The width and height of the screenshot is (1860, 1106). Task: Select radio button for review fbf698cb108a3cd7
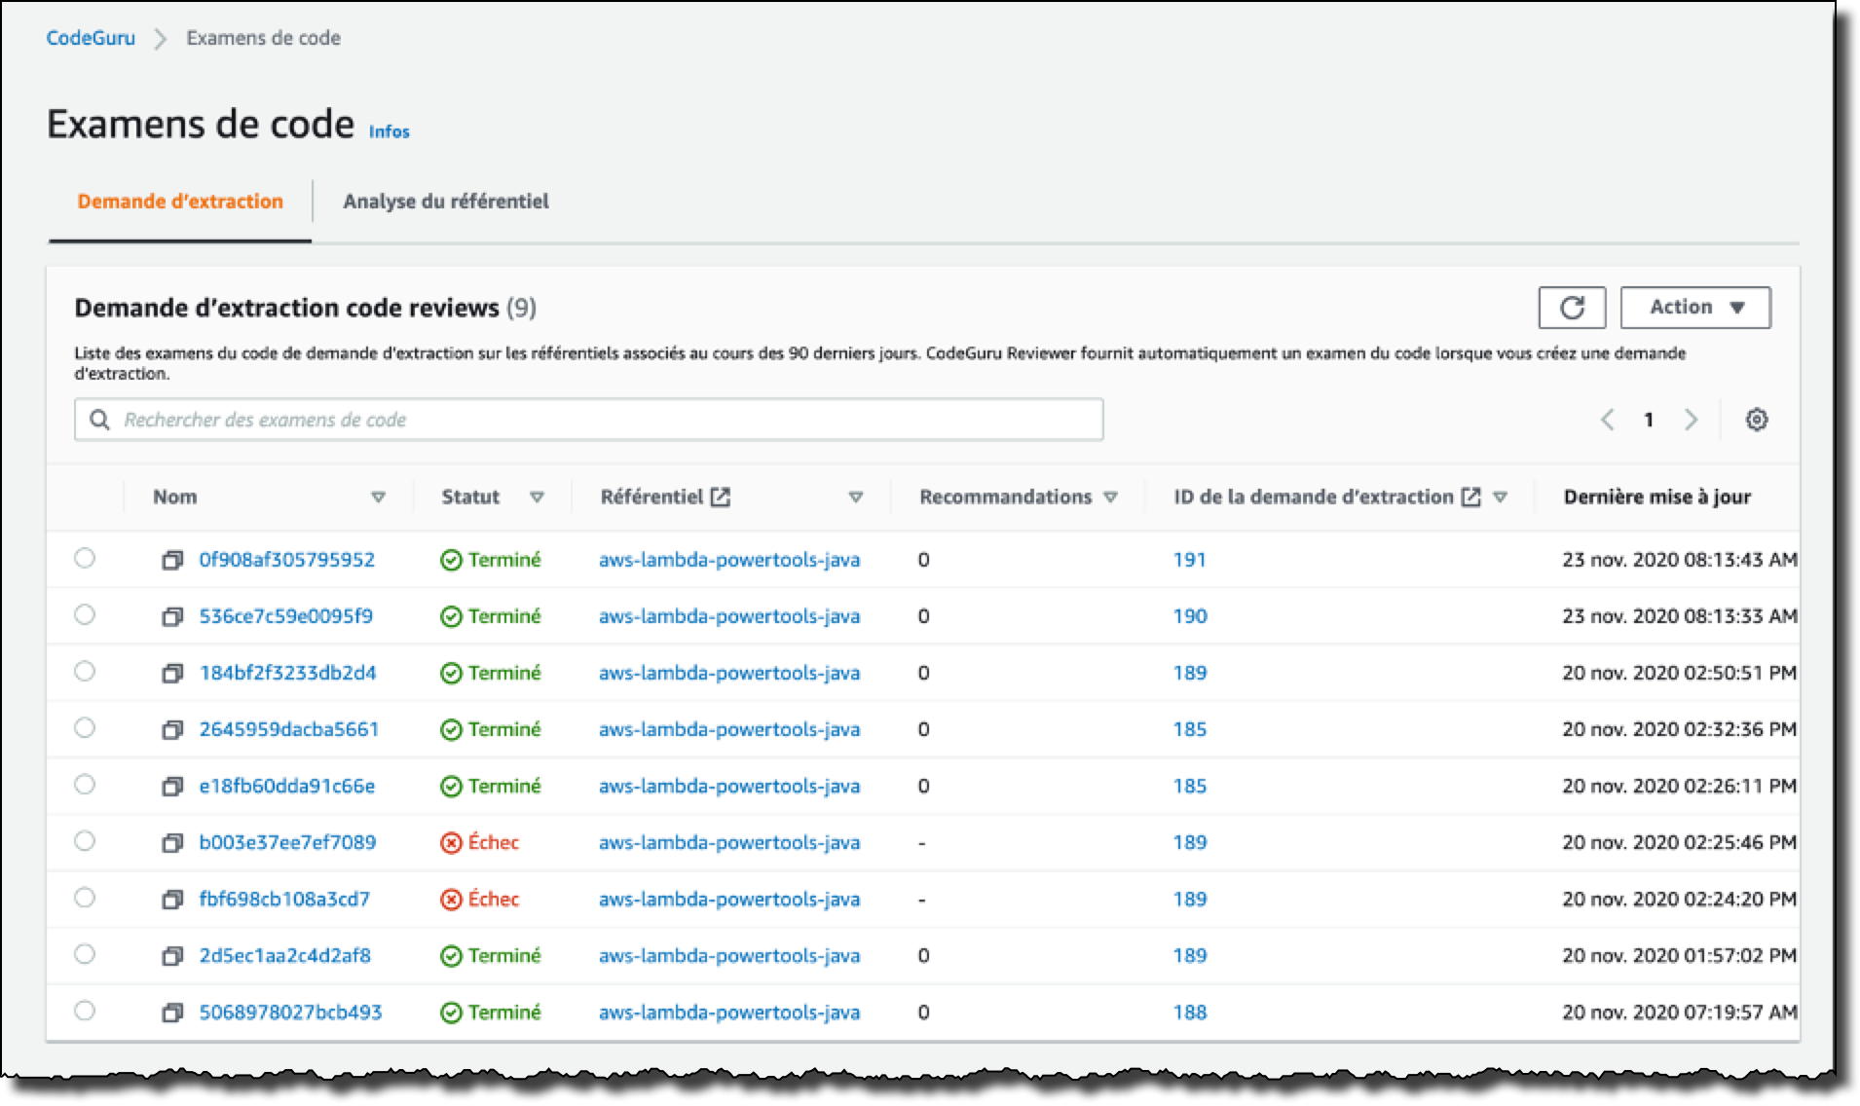85,897
